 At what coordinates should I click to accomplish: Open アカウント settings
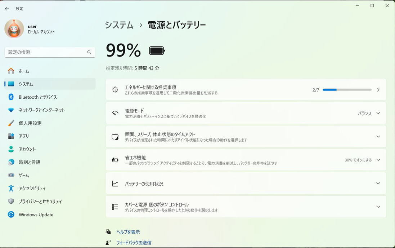coord(26,149)
